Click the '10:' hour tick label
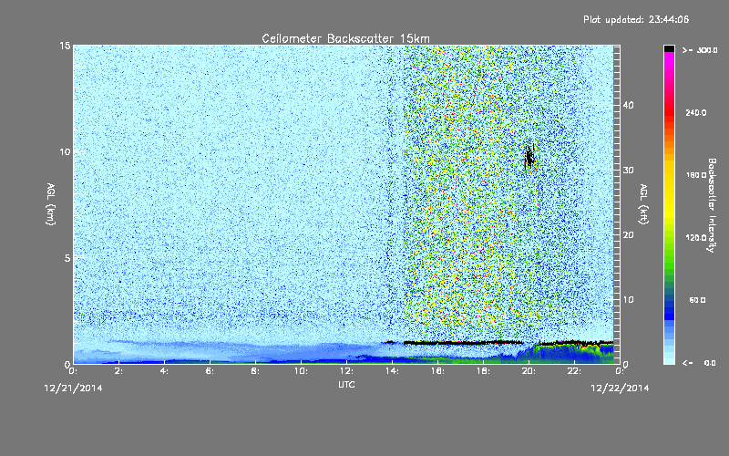 click(x=301, y=371)
